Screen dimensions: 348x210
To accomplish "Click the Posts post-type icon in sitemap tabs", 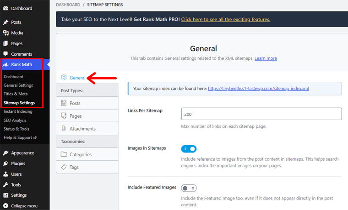I will tap(64, 103).
